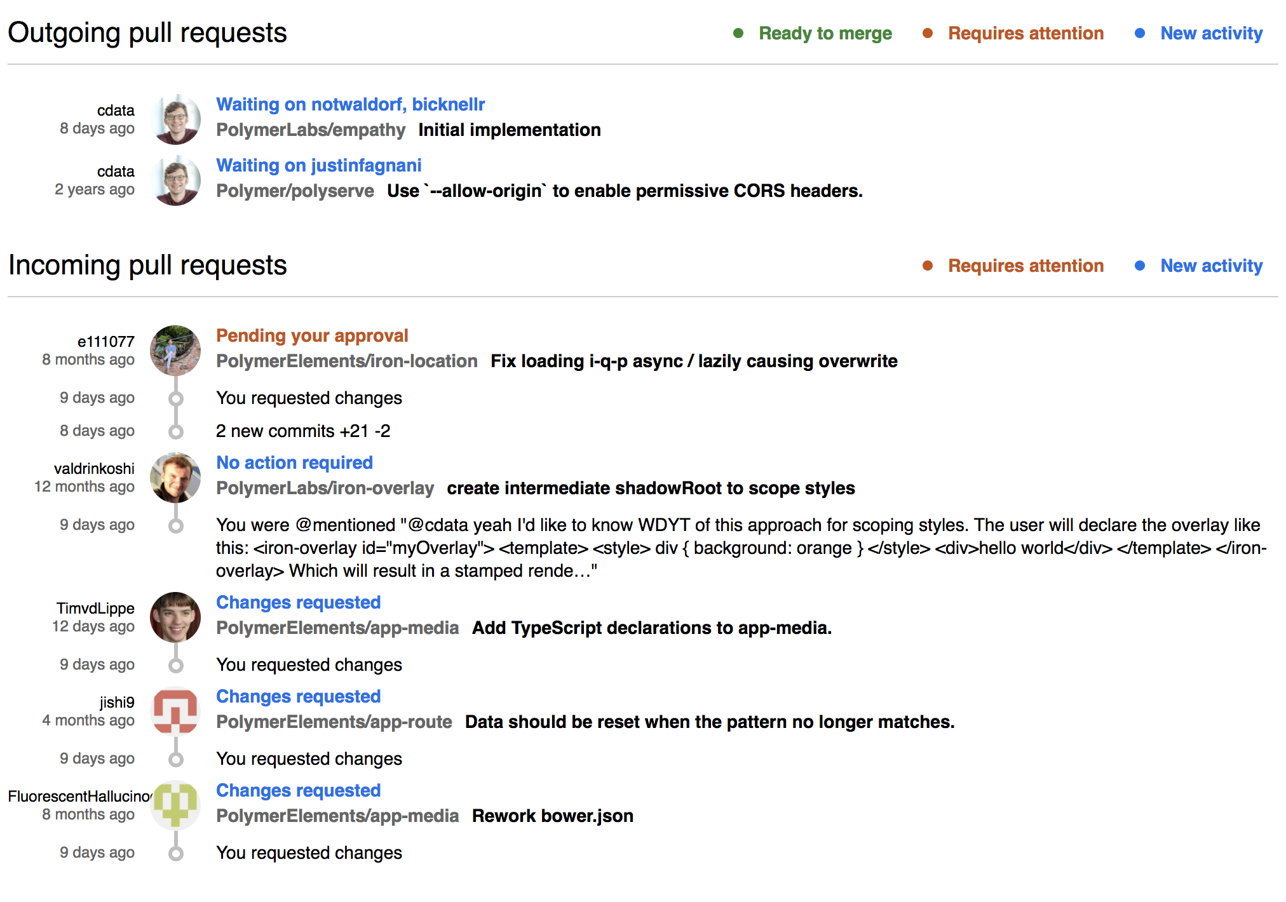1286x902 pixels.
Task: Click FluorescentHallucinogen's green avatar icon
Action: coord(175,805)
